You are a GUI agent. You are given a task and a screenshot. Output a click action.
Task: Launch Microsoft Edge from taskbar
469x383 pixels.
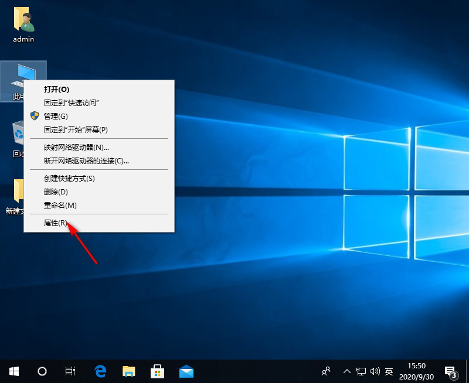coord(100,371)
